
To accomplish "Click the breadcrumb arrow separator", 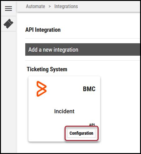I will [50, 7].
